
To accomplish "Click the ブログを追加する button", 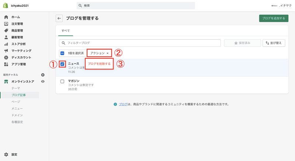I will (x=274, y=18).
